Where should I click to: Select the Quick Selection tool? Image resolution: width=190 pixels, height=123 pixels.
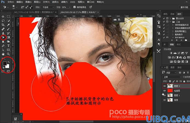click(8, 21)
